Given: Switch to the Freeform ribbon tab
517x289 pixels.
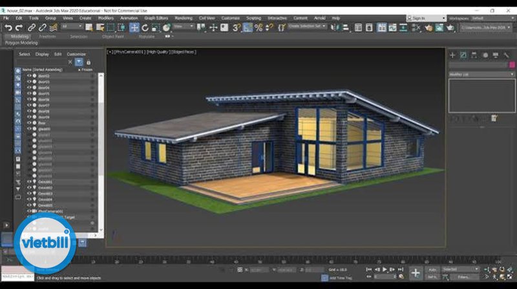Looking at the screenshot, I should click(47, 37).
